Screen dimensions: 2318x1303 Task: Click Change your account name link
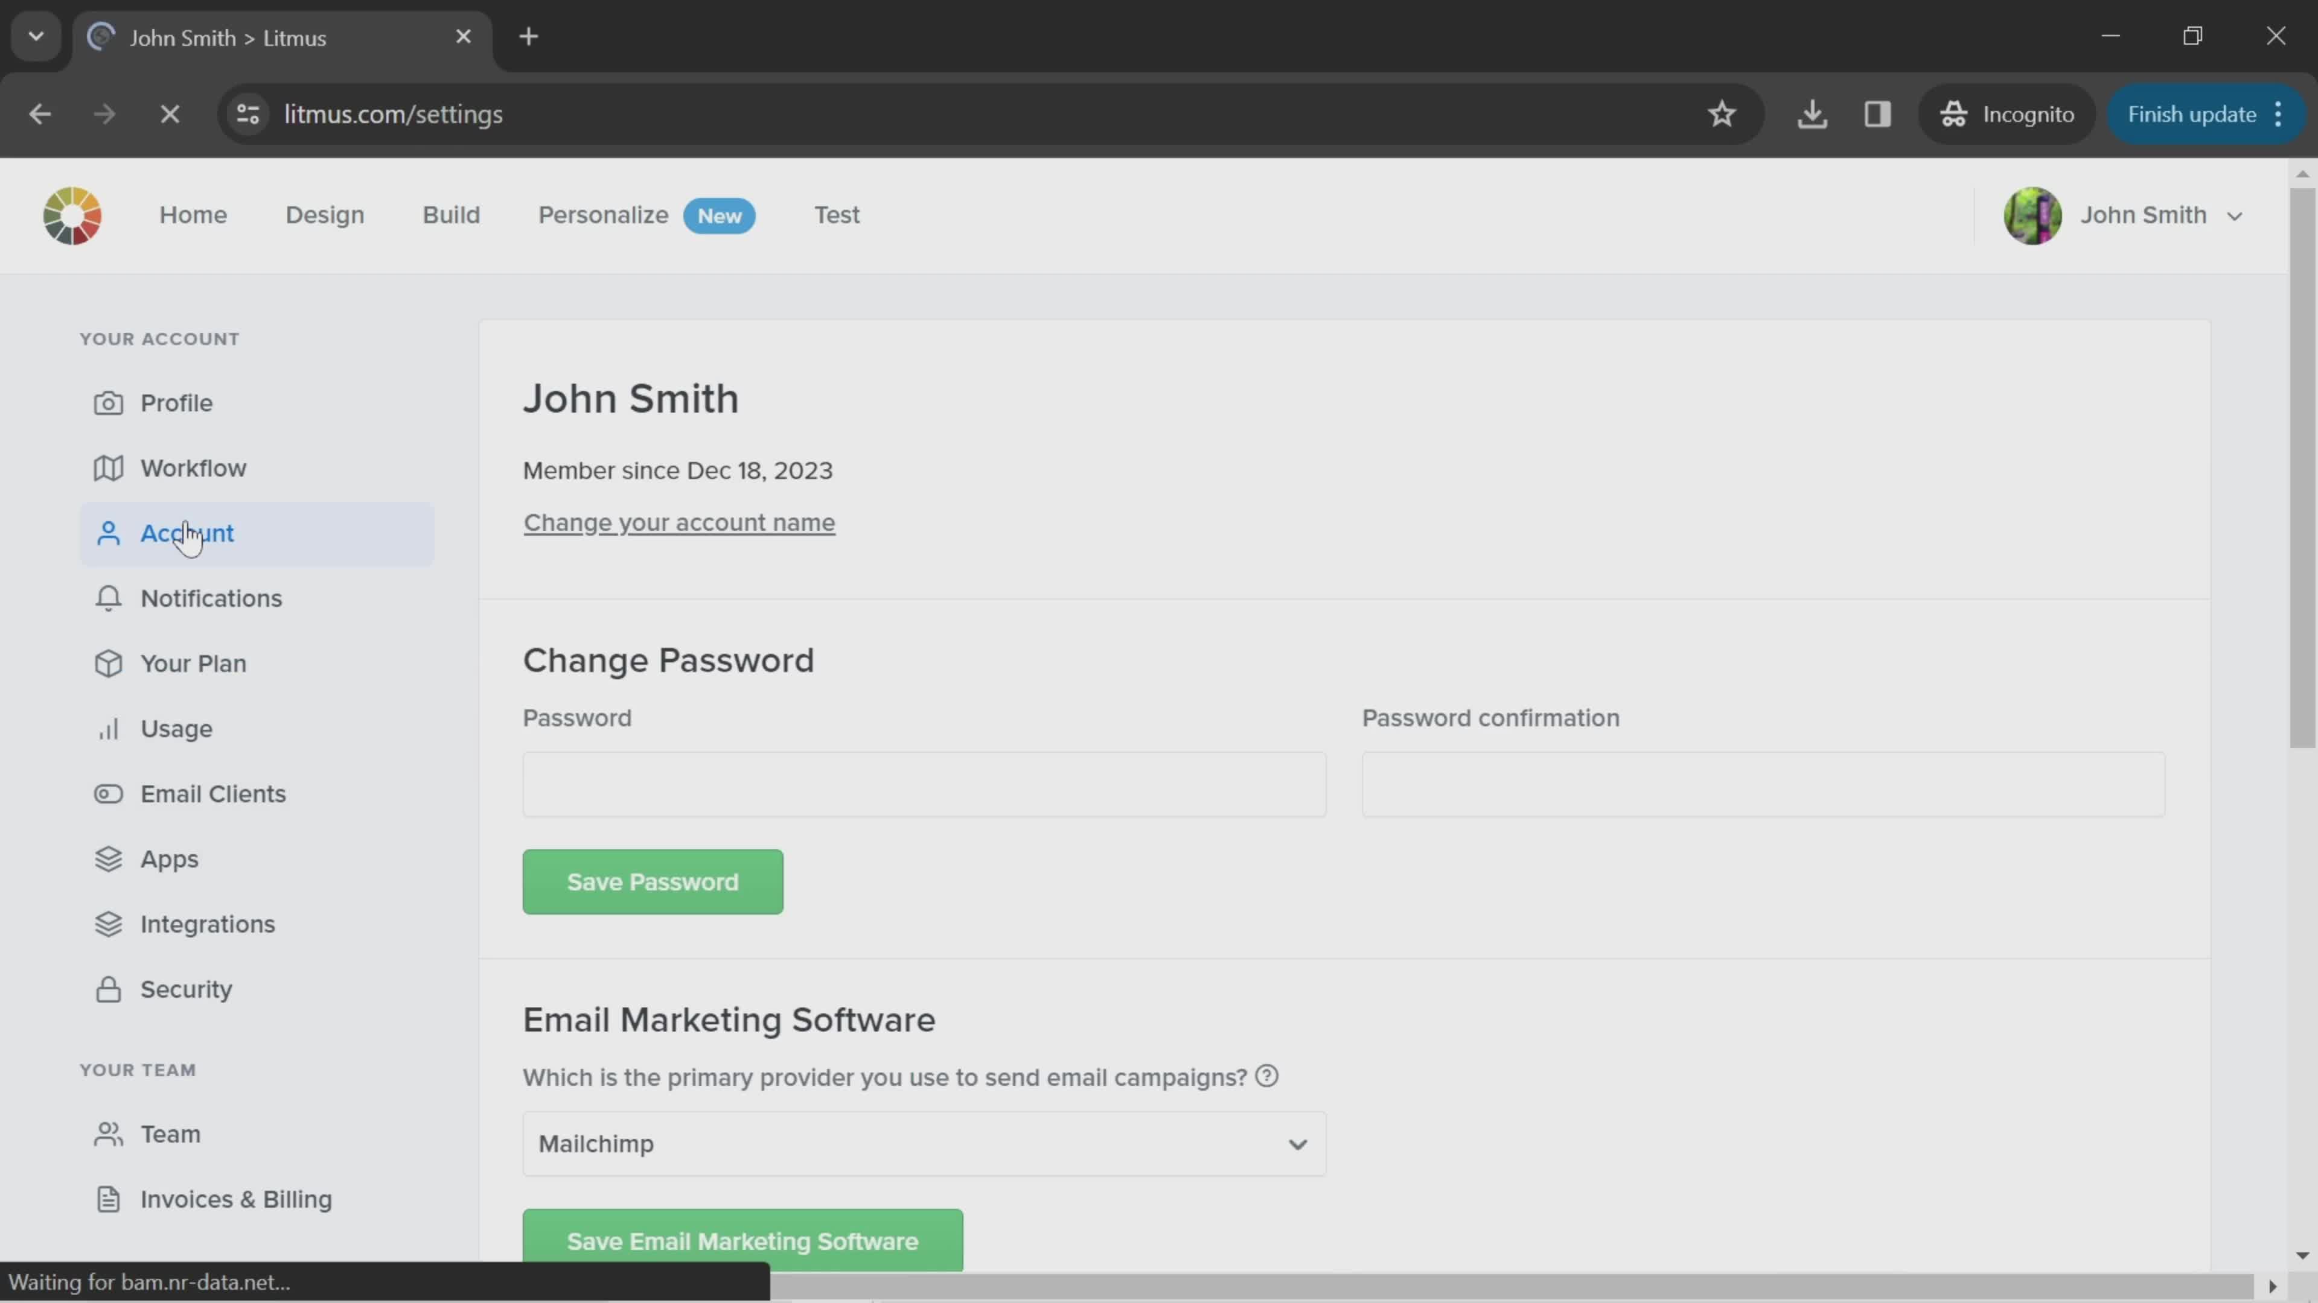tap(679, 522)
